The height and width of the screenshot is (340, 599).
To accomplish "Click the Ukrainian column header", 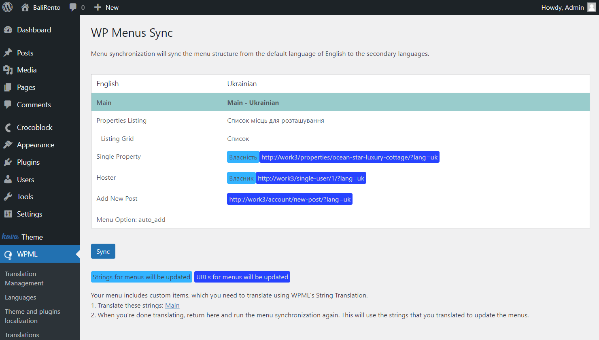I will click(x=242, y=84).
